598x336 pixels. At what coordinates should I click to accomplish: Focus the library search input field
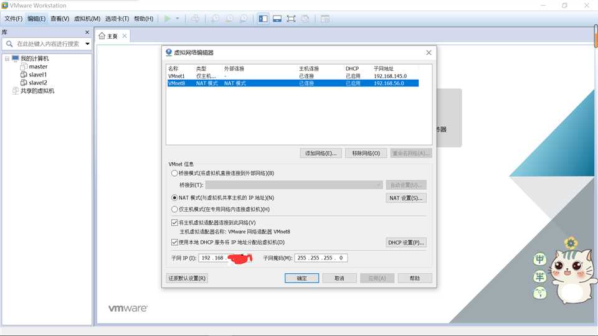48,44
